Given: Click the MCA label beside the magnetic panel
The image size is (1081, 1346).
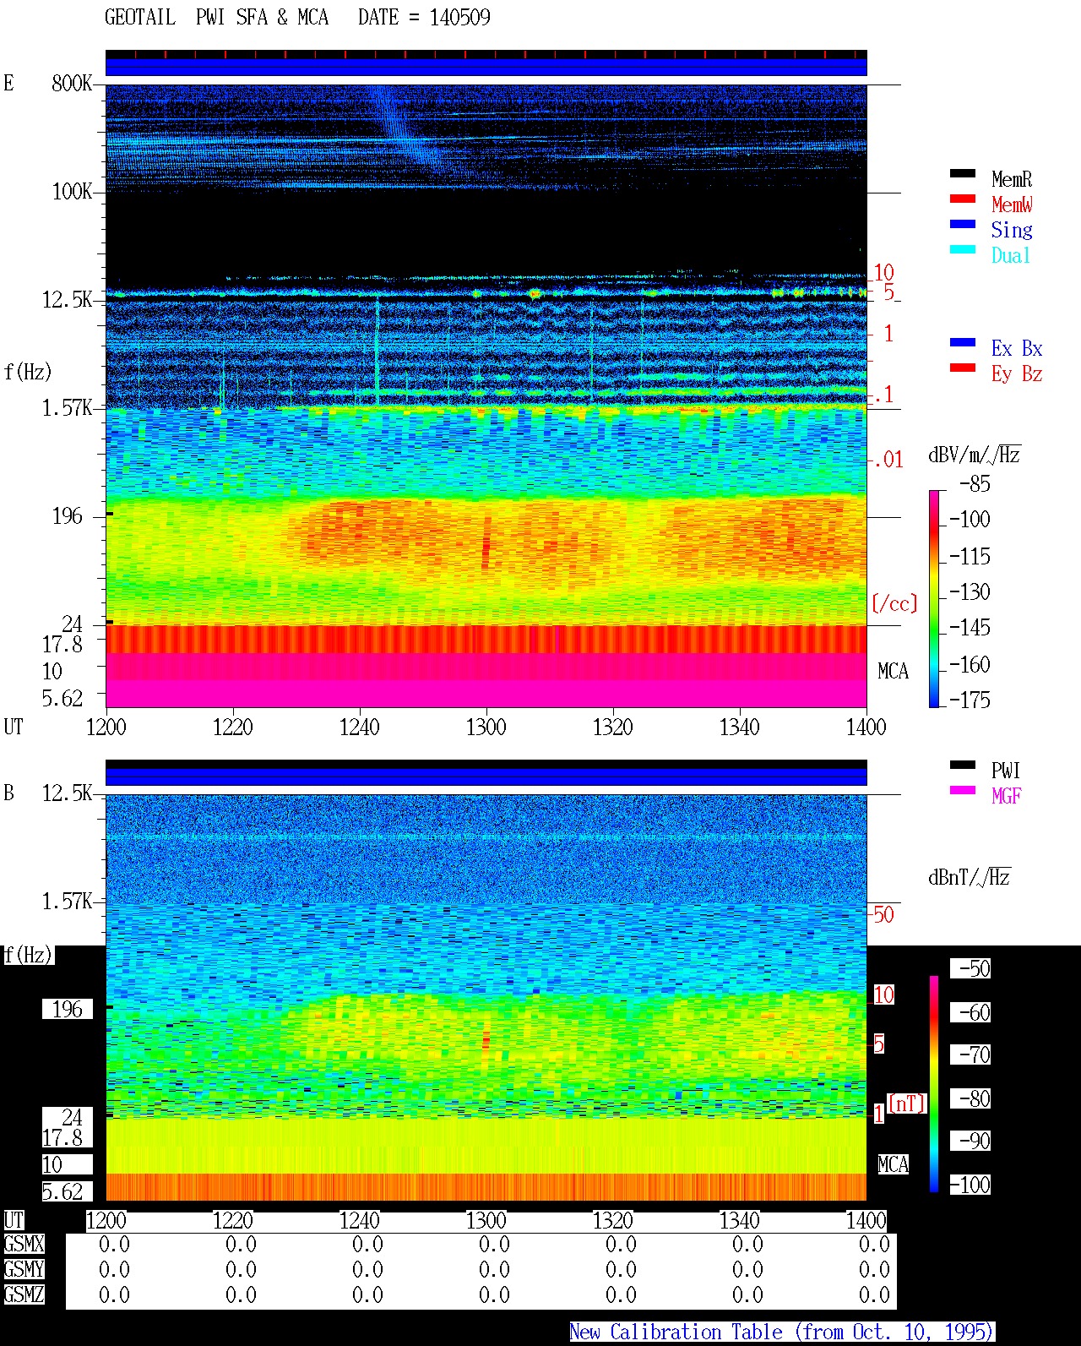Looking at the screenshot, I should pyautogui.click(x=893, y=1165).
